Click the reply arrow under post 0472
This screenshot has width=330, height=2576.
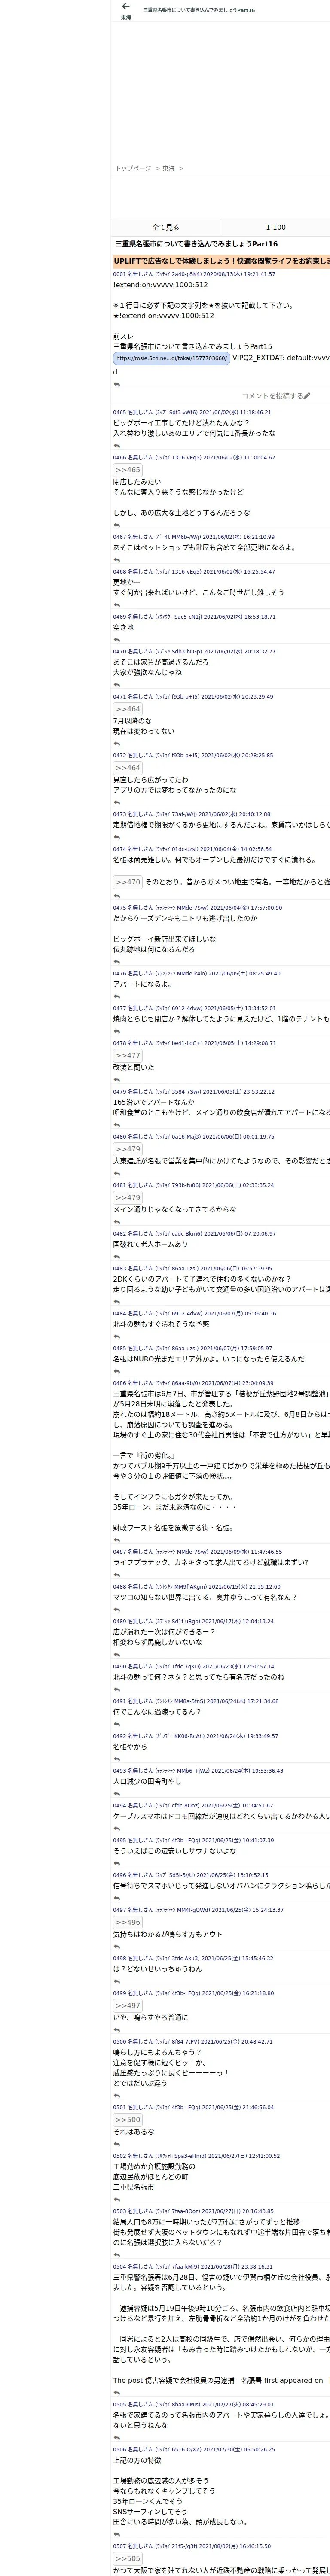tap(117, 803)
